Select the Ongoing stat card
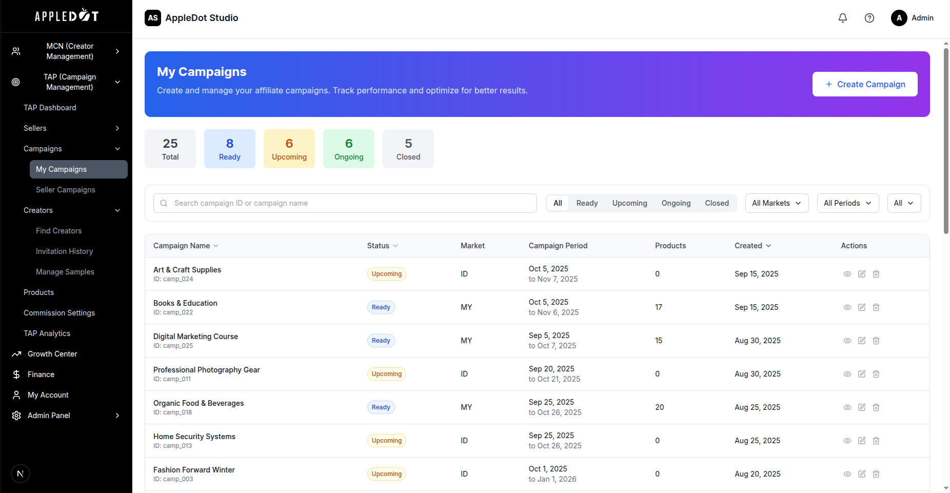950x493 pixels. (349, 149)
